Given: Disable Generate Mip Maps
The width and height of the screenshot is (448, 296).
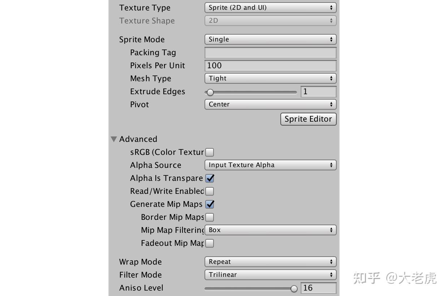Looking at the screenshot, I should [210, 204].
